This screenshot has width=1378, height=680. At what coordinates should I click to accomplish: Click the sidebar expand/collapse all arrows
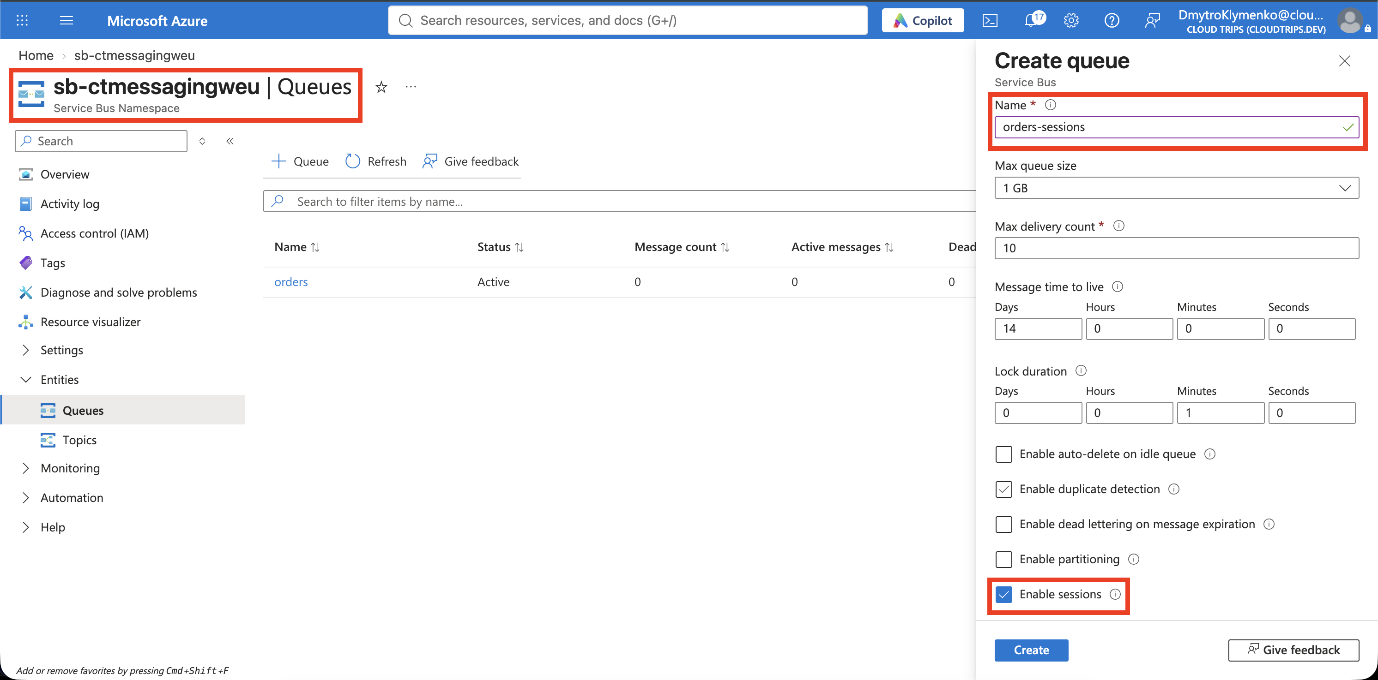pyautogui.click(x=202, y=141)
